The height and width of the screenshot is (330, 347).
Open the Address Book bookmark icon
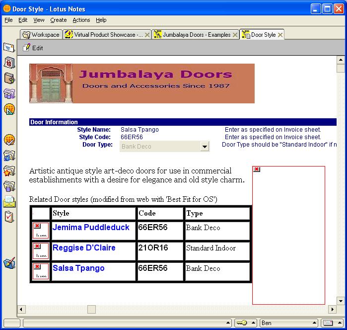coord(9,78)
